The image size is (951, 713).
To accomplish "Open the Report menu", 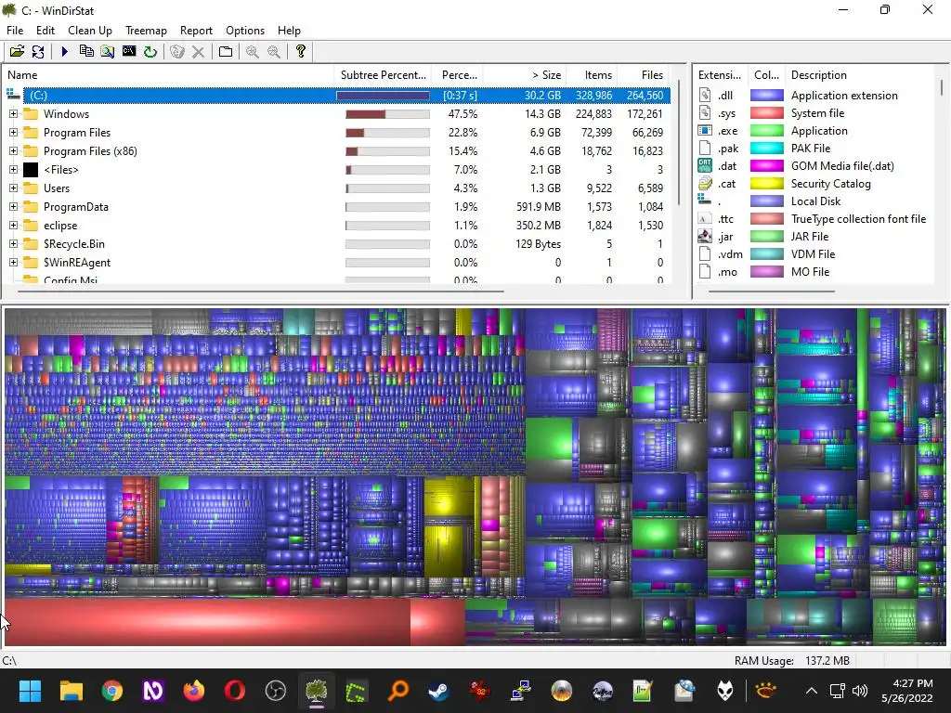I will (196, 31).
